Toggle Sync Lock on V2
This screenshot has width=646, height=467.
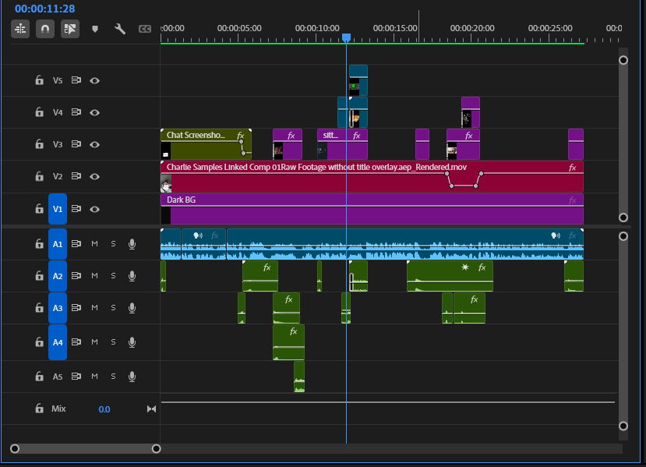[76, 176]
